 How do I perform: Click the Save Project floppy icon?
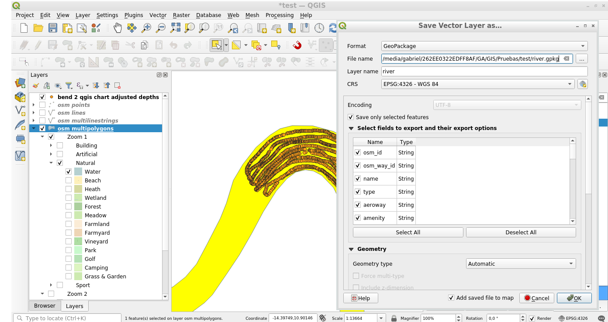[x=53, y=28]
